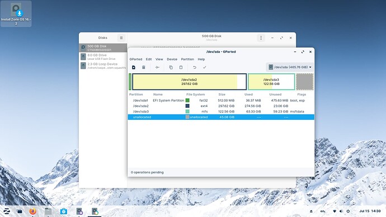386x217 pixels.
Task: Open the Install Zorin OS 16 desktop icon
Action: coord(16,14)
